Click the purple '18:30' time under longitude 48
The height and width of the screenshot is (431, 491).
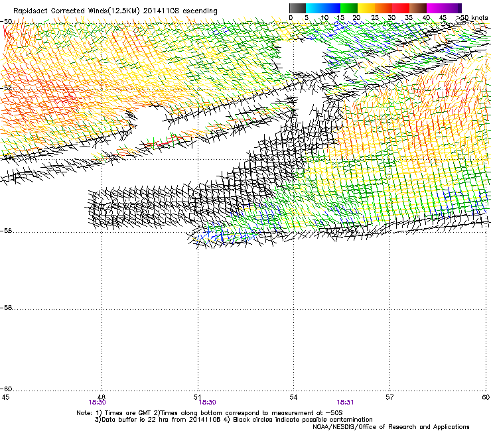[97, 402]
